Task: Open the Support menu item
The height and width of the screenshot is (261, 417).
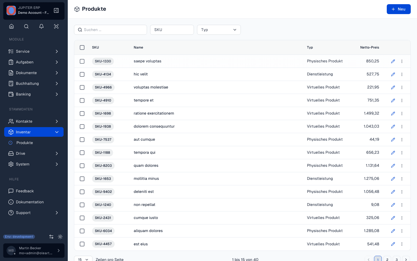Action: coord(34,213)
